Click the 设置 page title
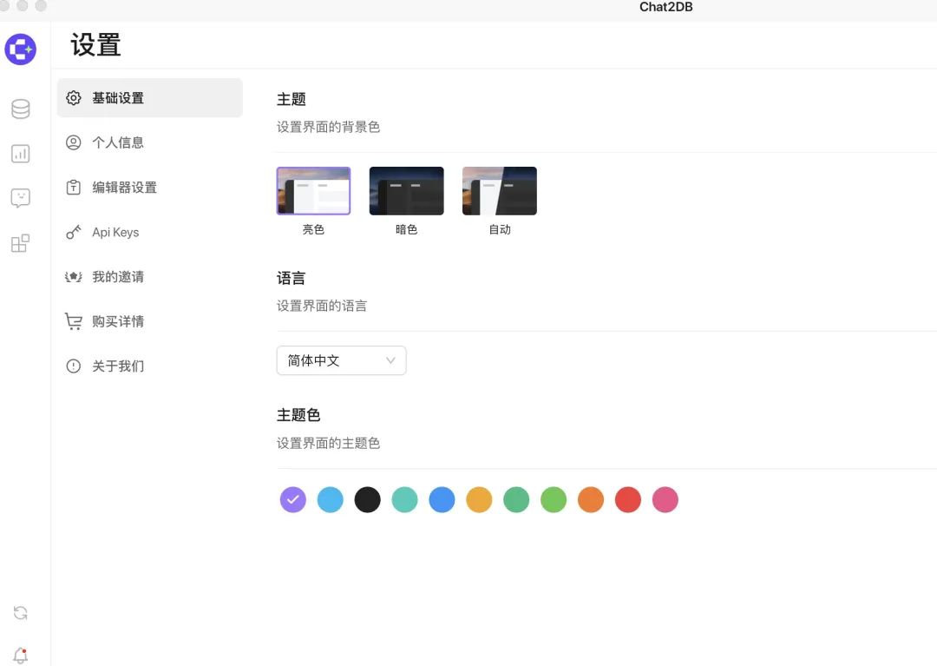Image resolution: width=937 pixels, height=666 pixels. [95, 45]
